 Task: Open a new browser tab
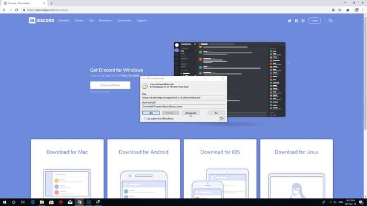[x=52, y=3]
